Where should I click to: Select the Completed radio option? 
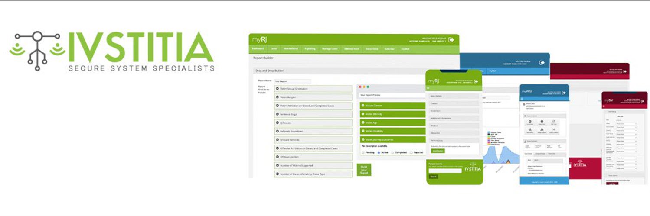tap(392, 152)
